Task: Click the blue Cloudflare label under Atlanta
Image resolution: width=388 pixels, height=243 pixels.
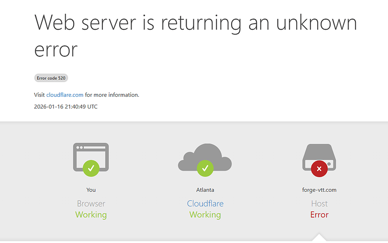Action: [205, 204]
